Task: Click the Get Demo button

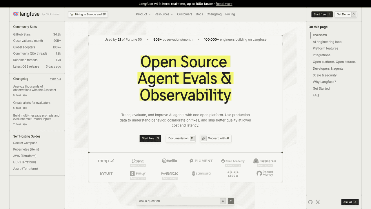Action: (x=345, y=14)
